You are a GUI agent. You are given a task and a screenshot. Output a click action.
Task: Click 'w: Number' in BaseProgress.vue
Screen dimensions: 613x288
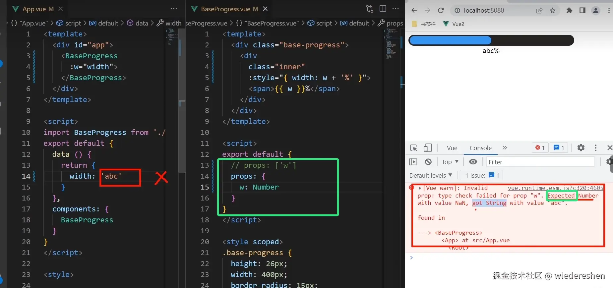[259, 187]
